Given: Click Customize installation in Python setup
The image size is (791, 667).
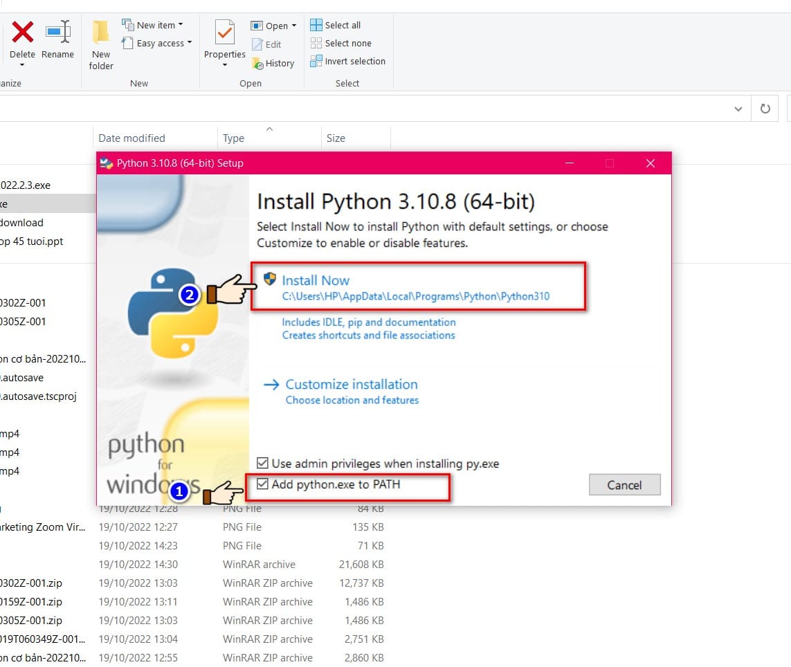Looking at the screenshot, I should click(x=352, y=385).
